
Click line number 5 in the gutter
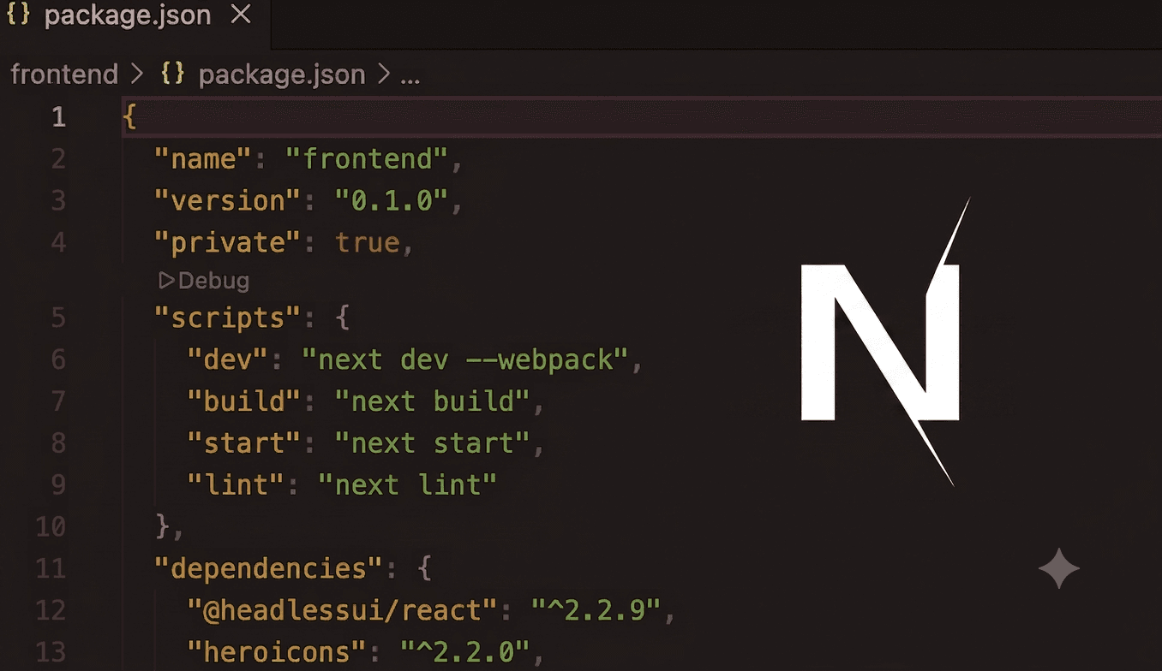[58, 318]
